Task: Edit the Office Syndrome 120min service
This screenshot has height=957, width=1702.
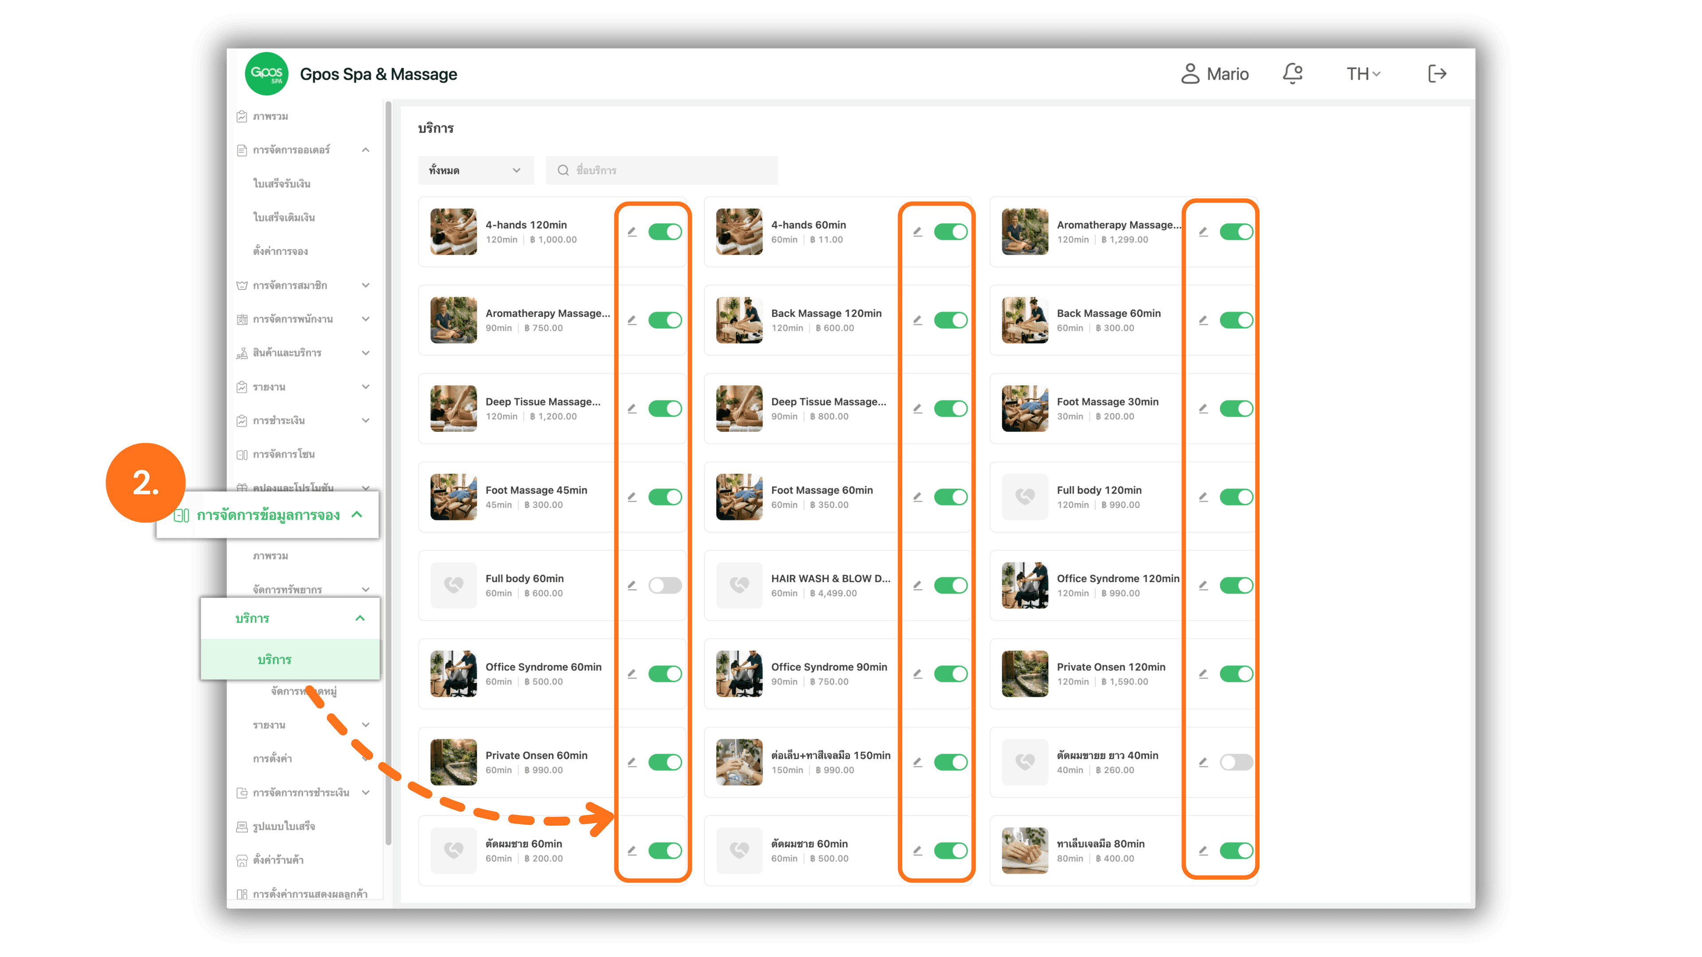Action: [x=1203, y=586]
